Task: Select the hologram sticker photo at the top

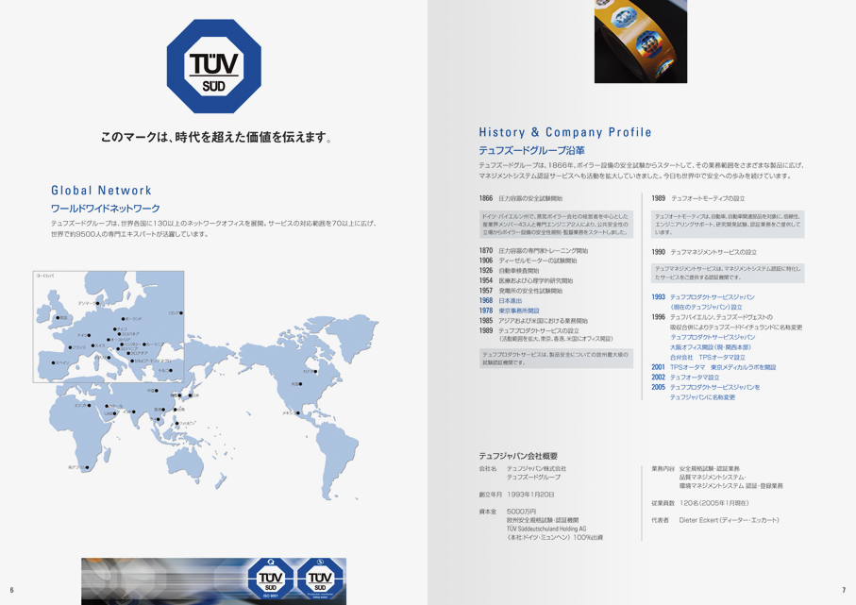Action: [x=641, y=42]
